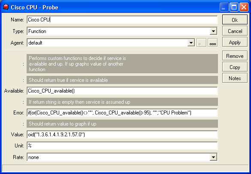251x174 pixels.
Task: Copy the Cisco CPU probe
Action: point(235,67)
